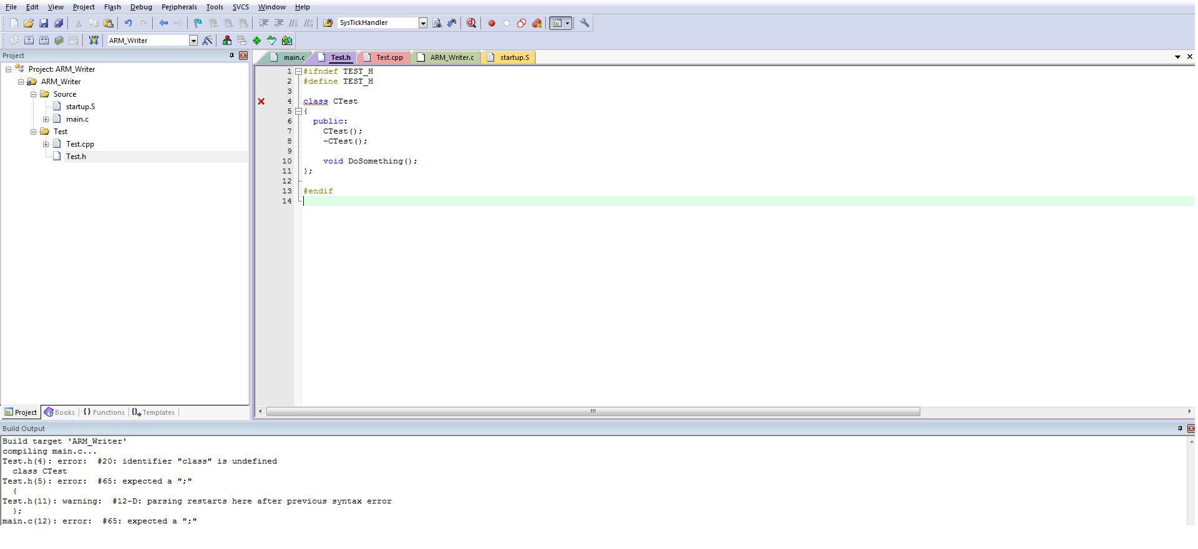Image resolution: width=1198 pixels, height=549 pixels.
Task: Select startup.S in the project tree
Action: click(x=80, y=107)
